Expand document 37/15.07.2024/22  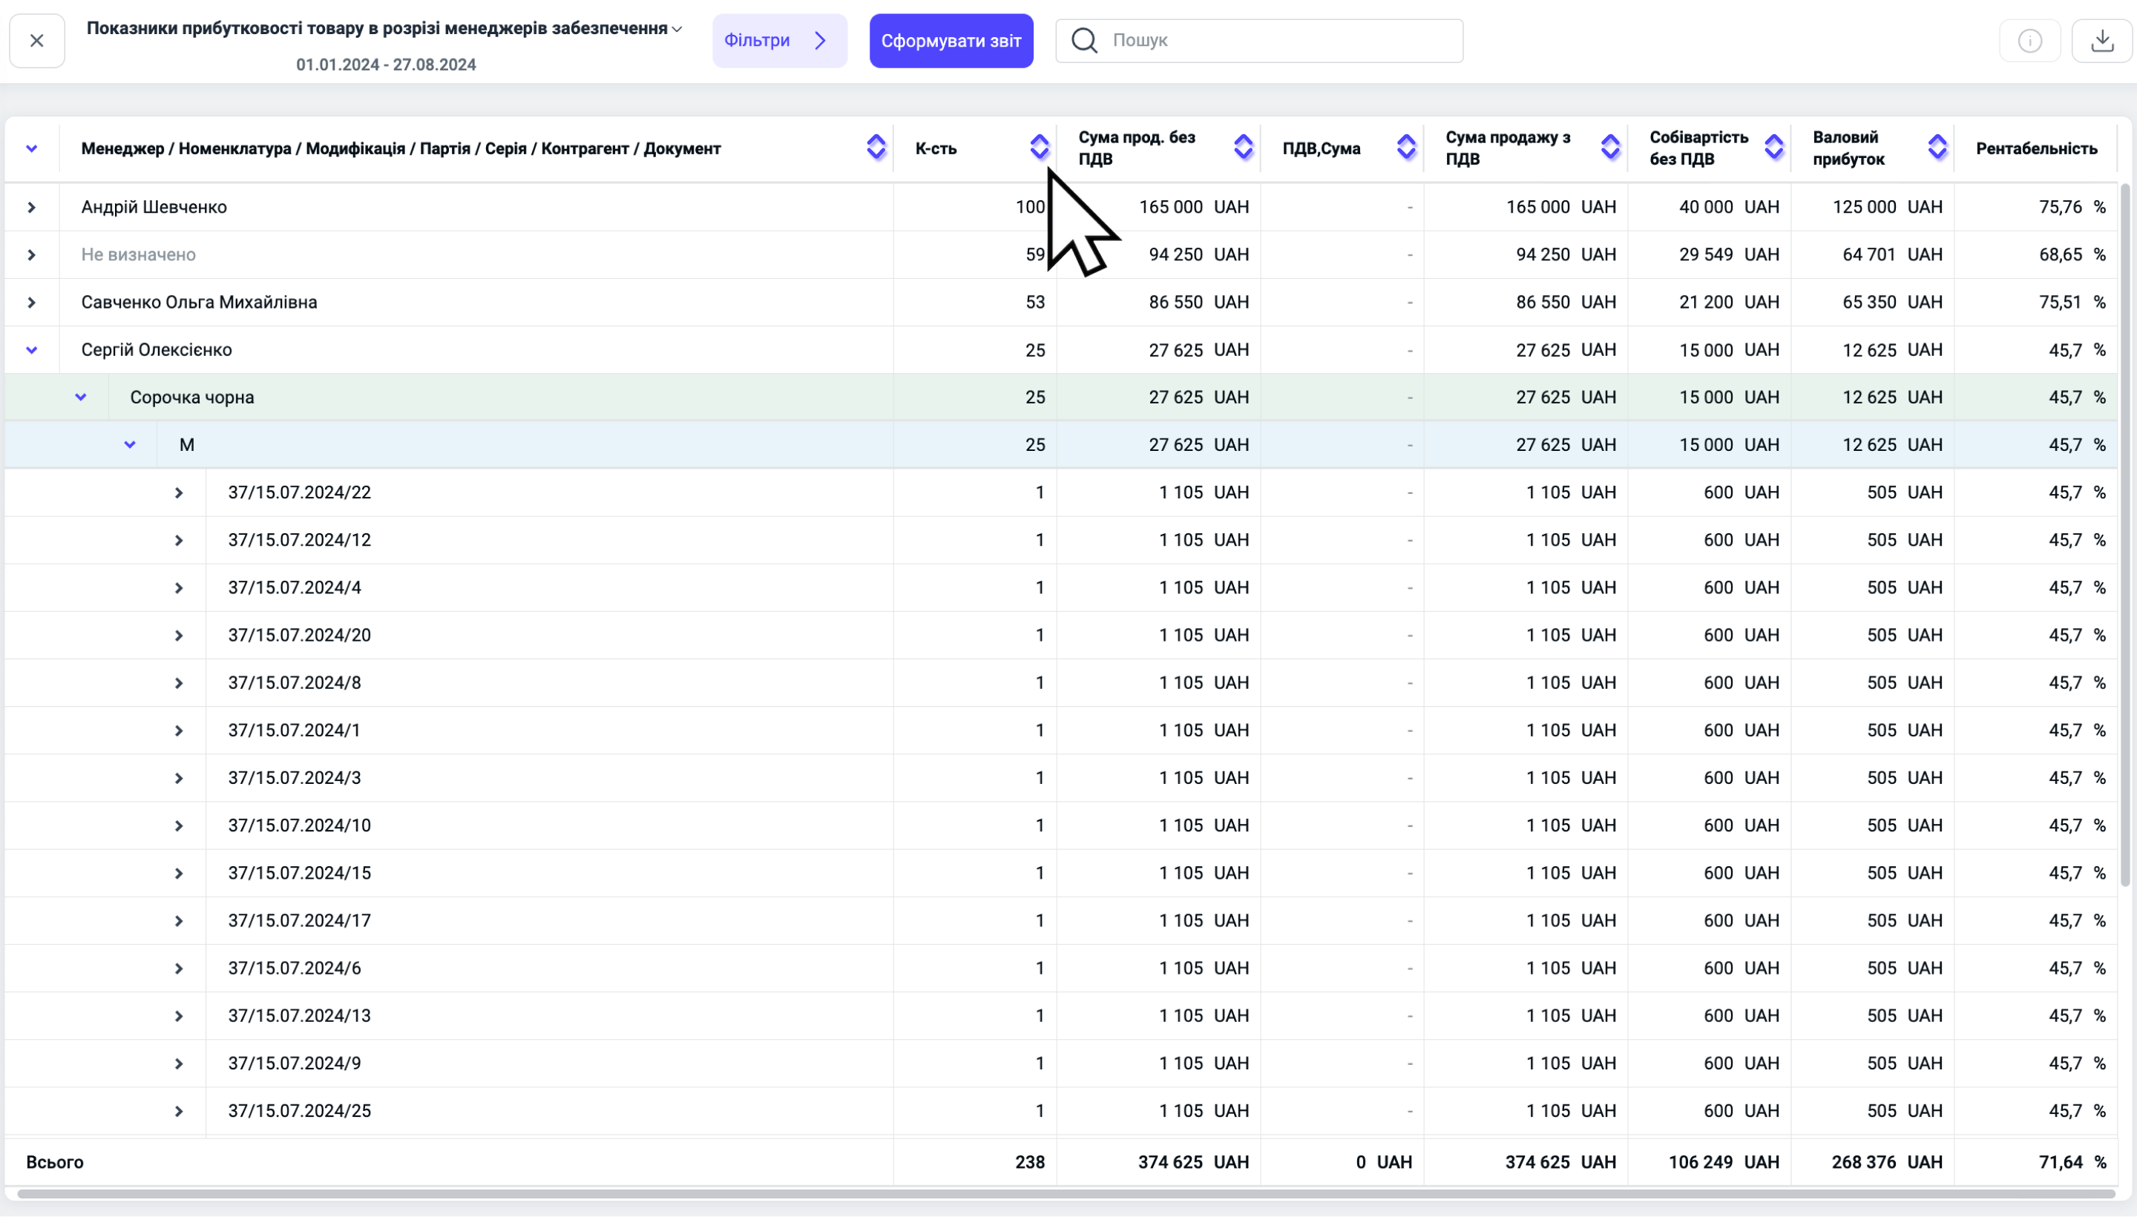179,493
